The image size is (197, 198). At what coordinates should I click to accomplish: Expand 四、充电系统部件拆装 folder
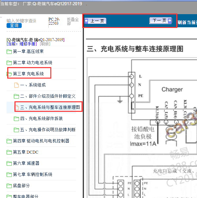click(x=41, y=118)
